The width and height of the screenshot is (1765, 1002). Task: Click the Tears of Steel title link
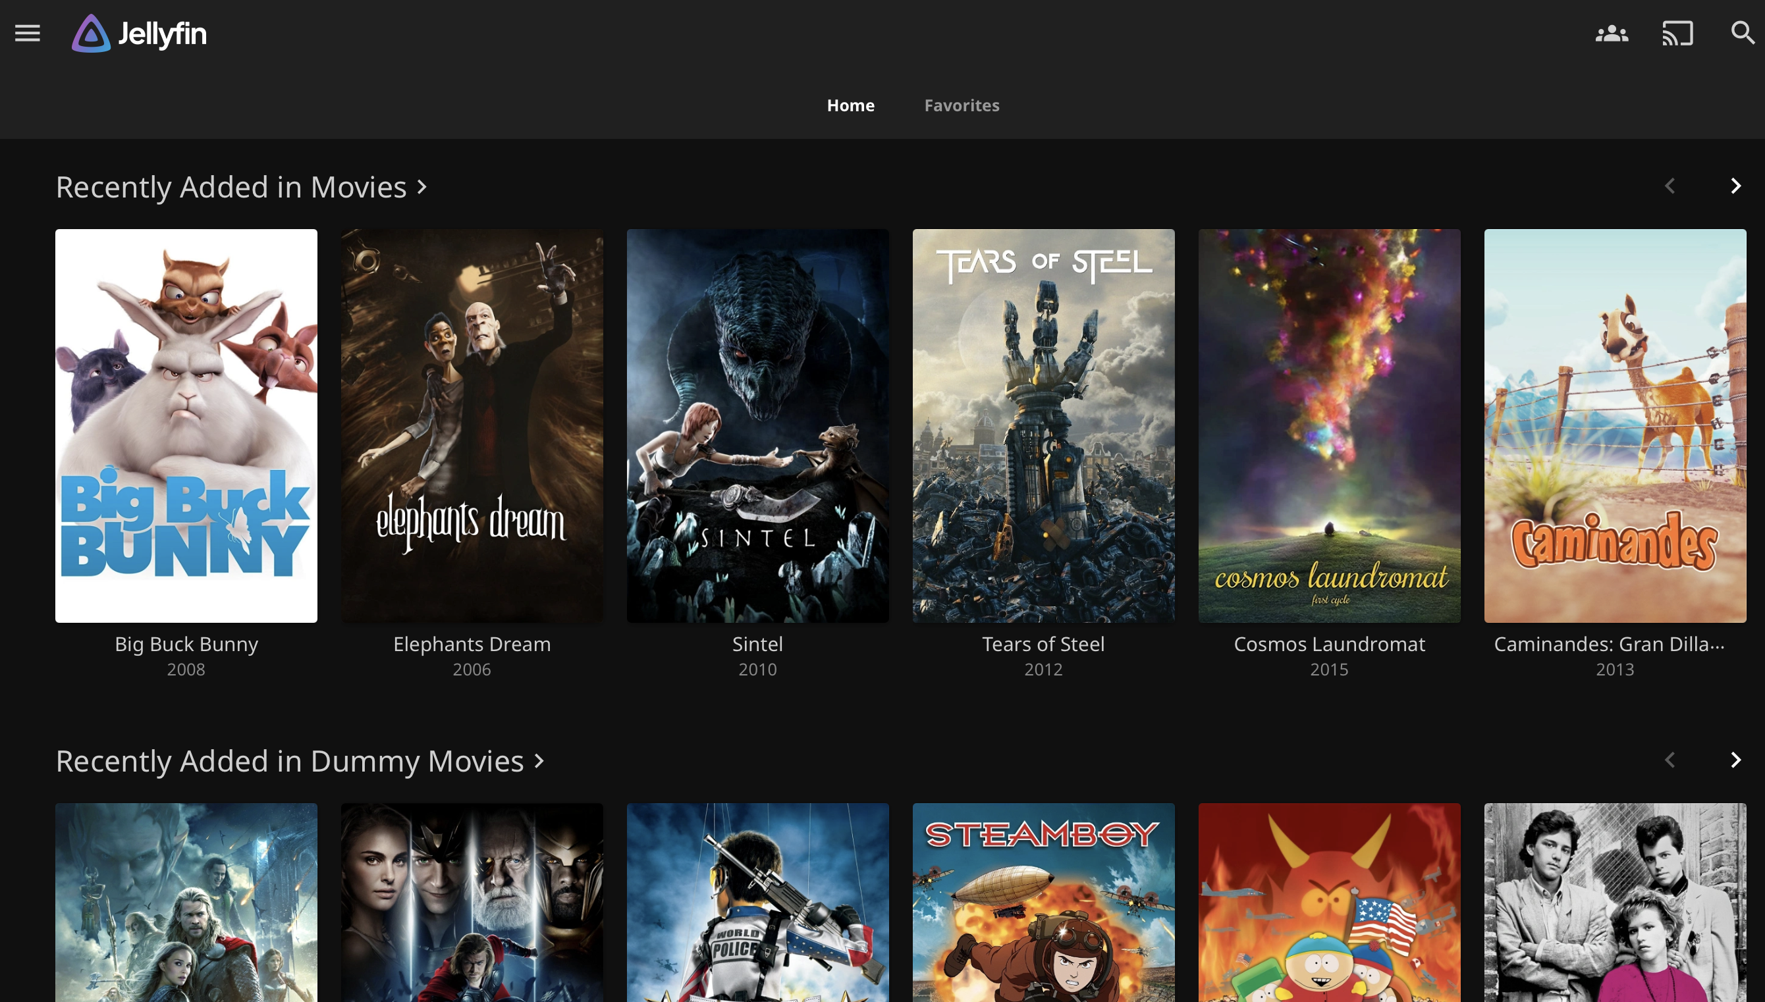pos(1043,644)
